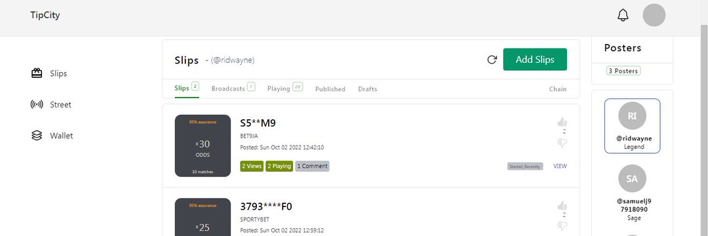Click the 3793****F0 slip code
708x236 pixels.
click(x=266, y=206)
